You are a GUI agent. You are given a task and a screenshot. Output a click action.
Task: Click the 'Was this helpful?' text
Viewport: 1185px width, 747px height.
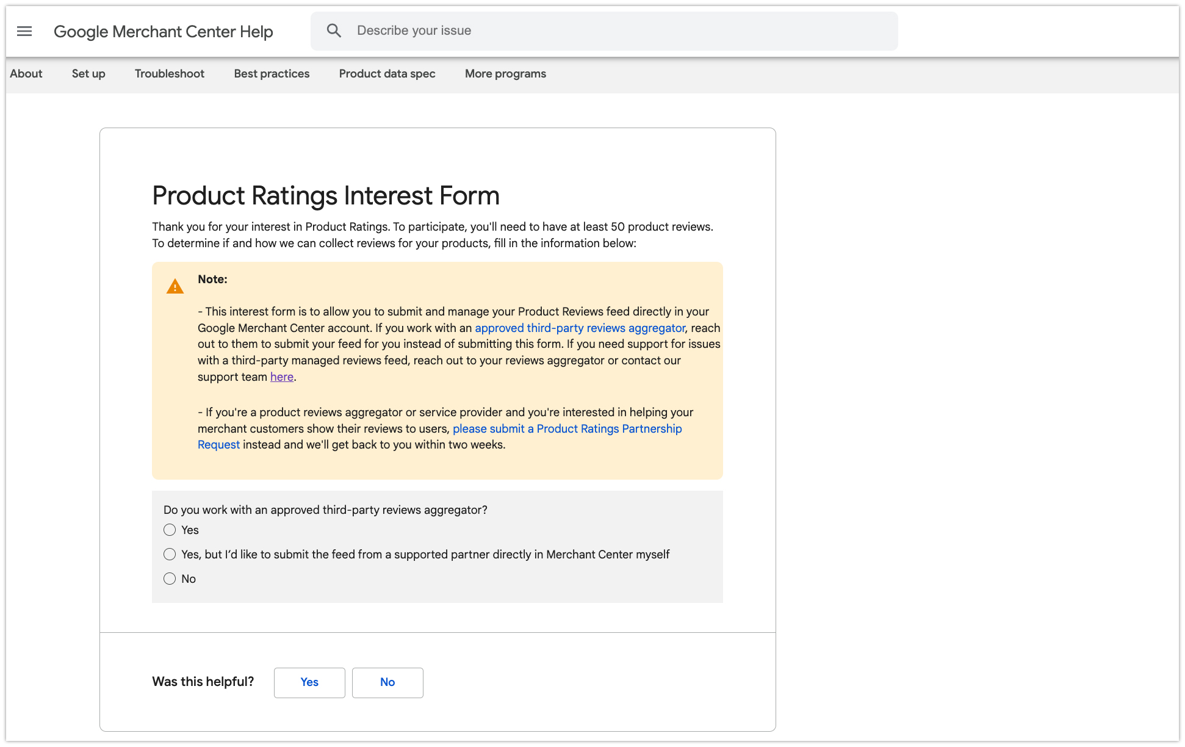pyautogui.click(x=203, y=682)
